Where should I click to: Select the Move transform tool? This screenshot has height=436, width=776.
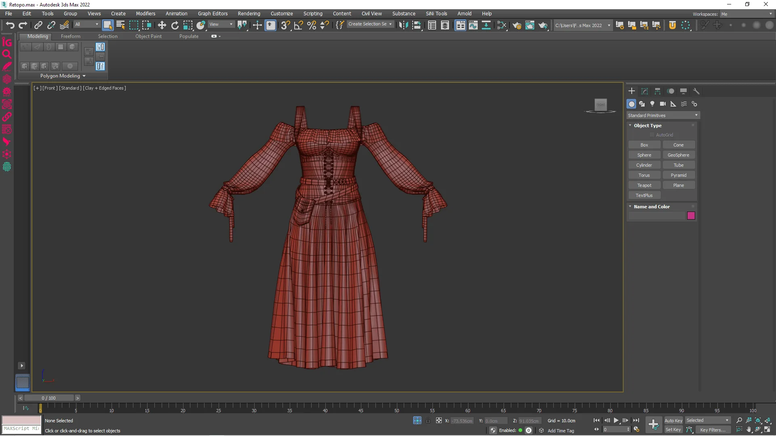click(162, 25)
